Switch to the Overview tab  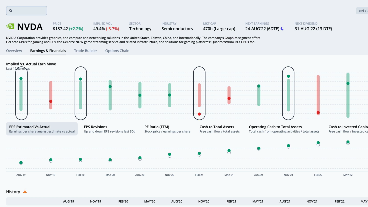[x=14, y=51]
